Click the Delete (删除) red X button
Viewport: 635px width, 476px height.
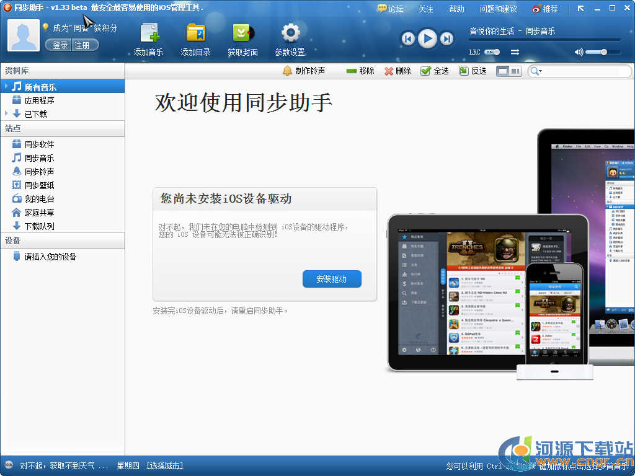(x=397, y=71)
